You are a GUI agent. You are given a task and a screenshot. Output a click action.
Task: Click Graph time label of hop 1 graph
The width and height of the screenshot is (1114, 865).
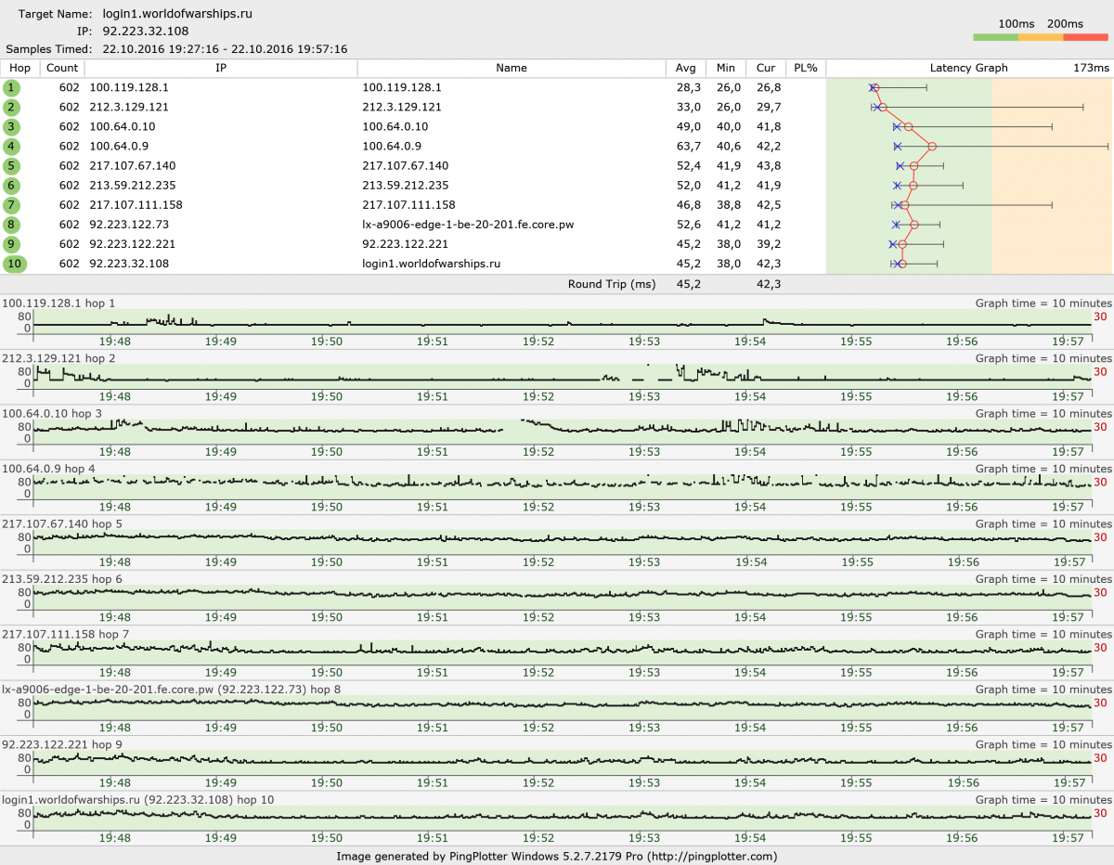pos(1043,303)
